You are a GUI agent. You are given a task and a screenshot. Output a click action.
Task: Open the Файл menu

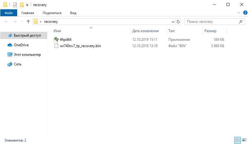8,13
